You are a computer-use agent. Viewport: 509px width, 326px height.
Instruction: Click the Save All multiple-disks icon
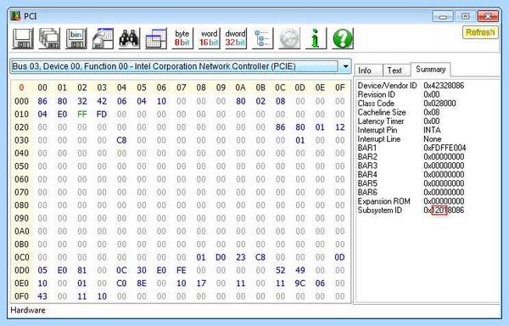pos(49,39)
